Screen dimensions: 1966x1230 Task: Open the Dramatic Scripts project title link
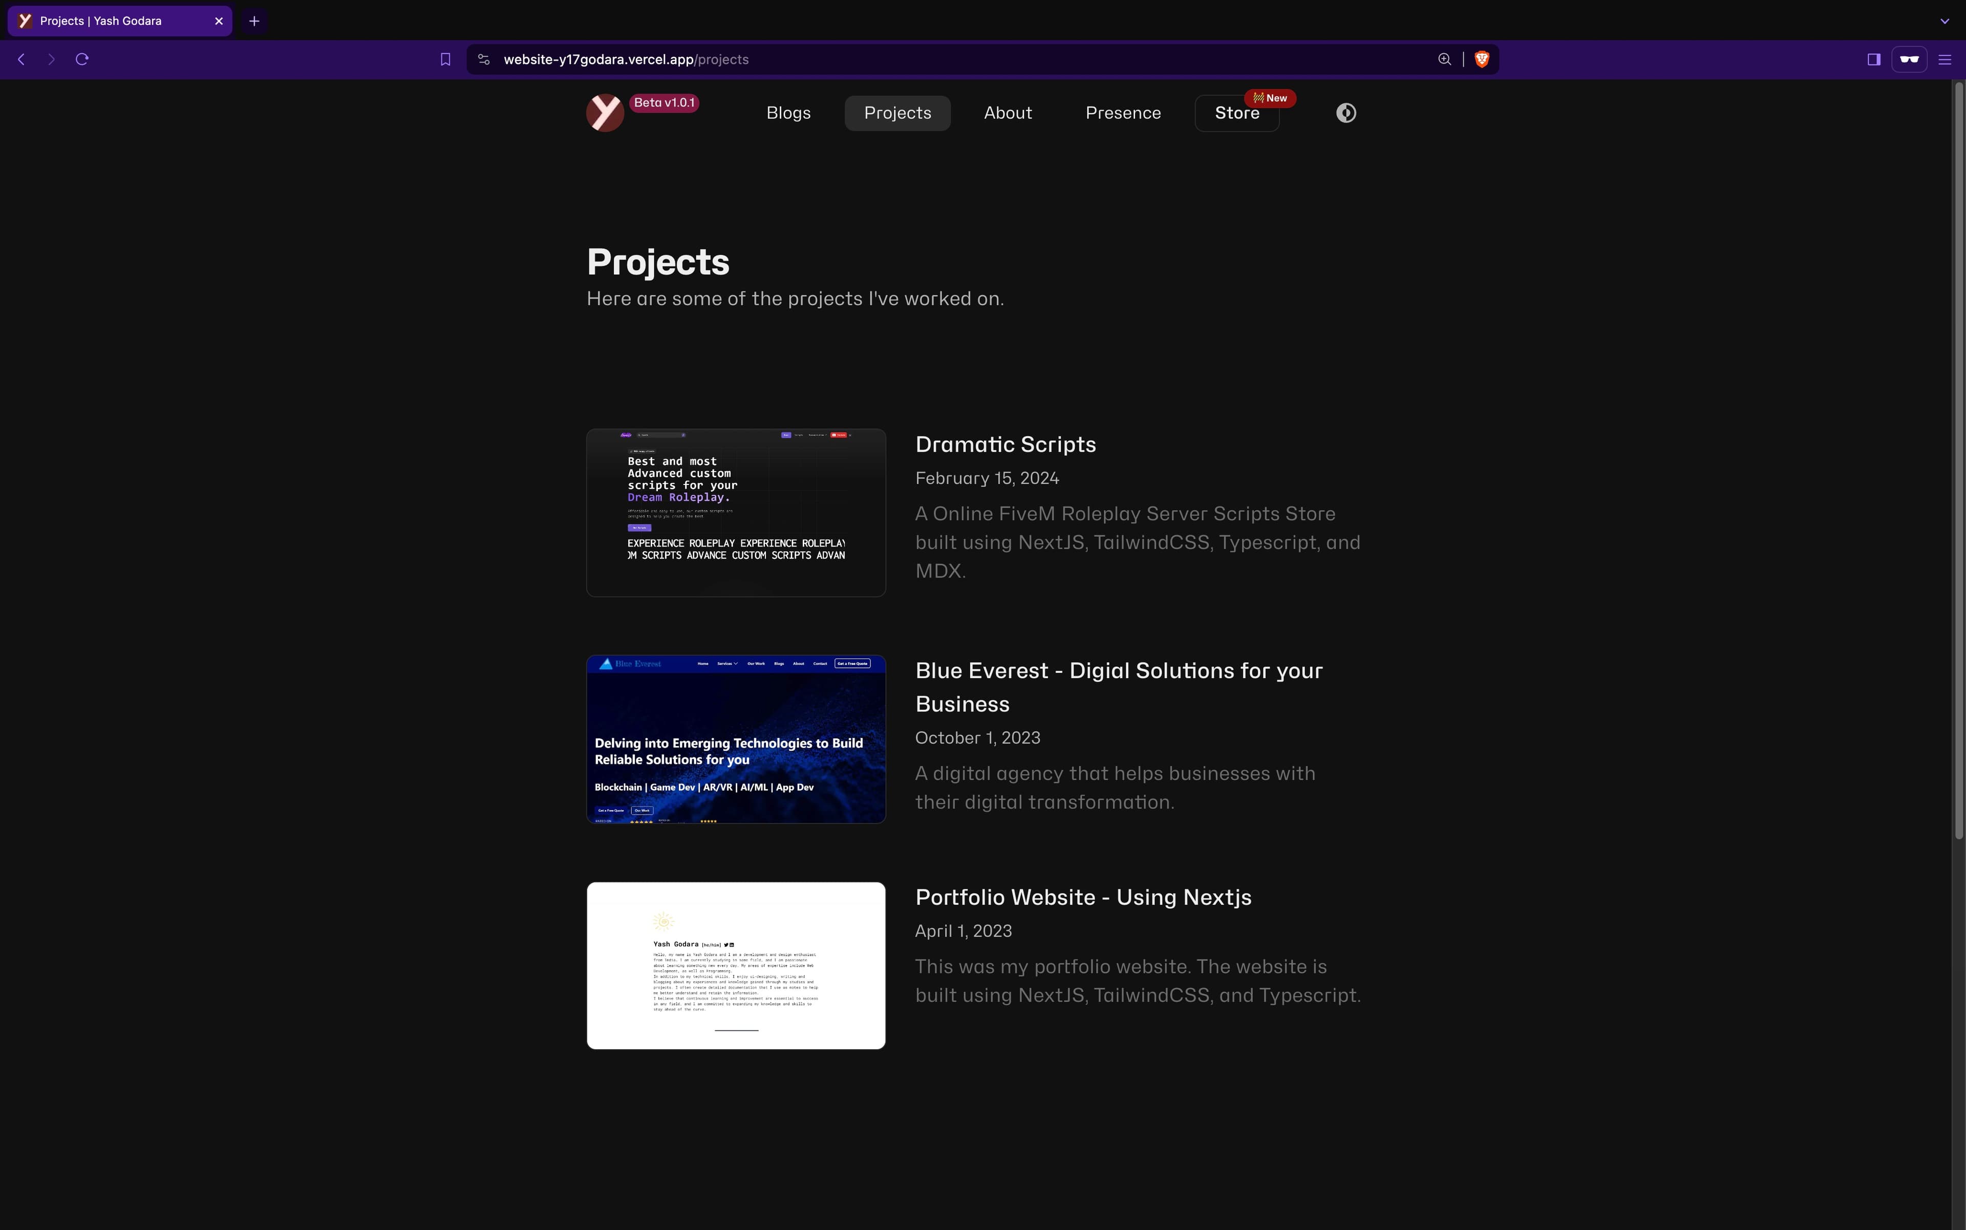(x=1006, y=444)
